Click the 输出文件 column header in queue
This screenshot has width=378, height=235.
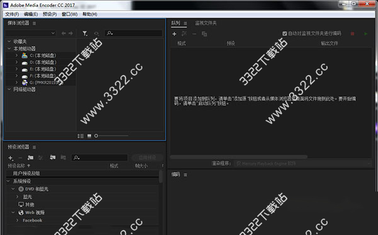click(329, 43)
